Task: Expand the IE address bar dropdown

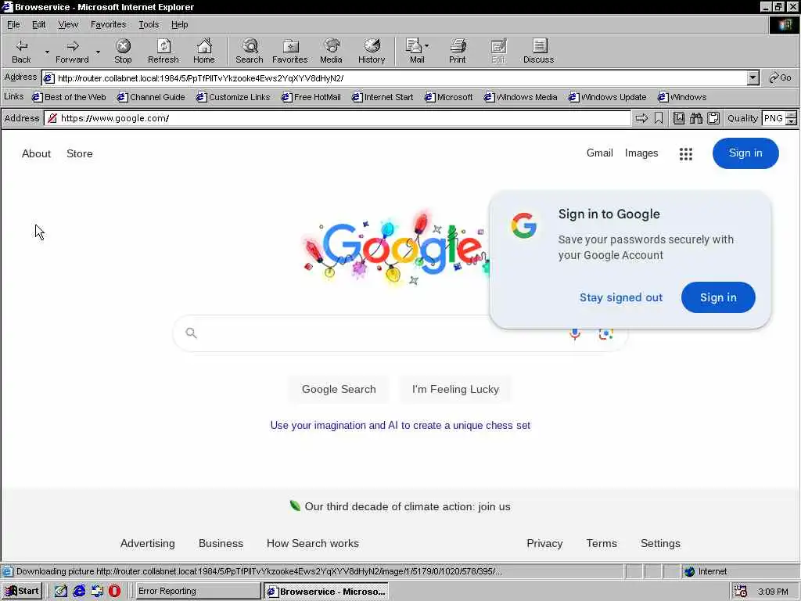Action: [753, 78]
